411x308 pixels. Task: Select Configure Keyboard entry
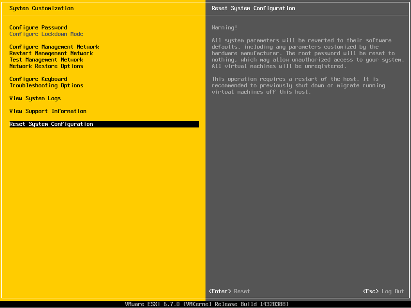[x=38, y=79]
